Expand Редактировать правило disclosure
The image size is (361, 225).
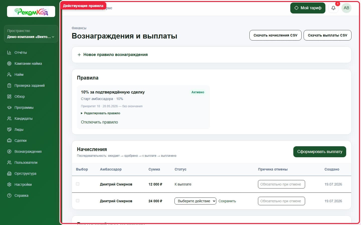101,113
